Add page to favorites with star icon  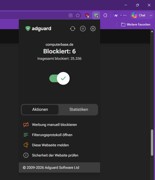[78, 15]
